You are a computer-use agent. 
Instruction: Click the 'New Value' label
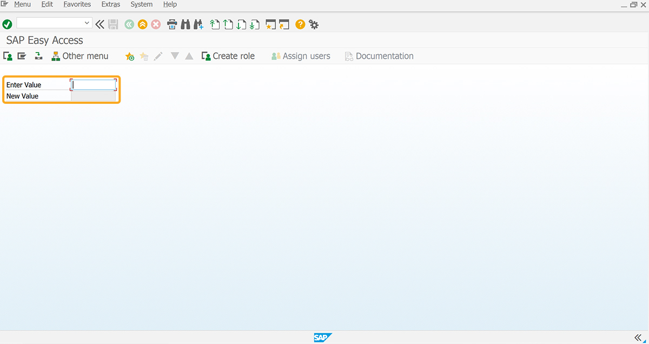point(22,96)
